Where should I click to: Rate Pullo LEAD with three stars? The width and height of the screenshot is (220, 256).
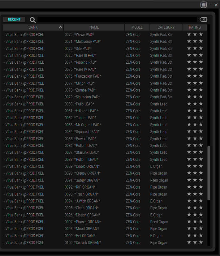(x=201, y=104)
